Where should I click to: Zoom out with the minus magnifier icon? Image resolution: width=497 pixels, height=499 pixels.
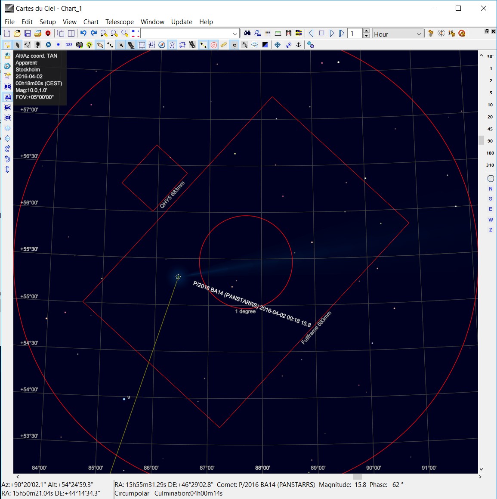coord(114,34)
